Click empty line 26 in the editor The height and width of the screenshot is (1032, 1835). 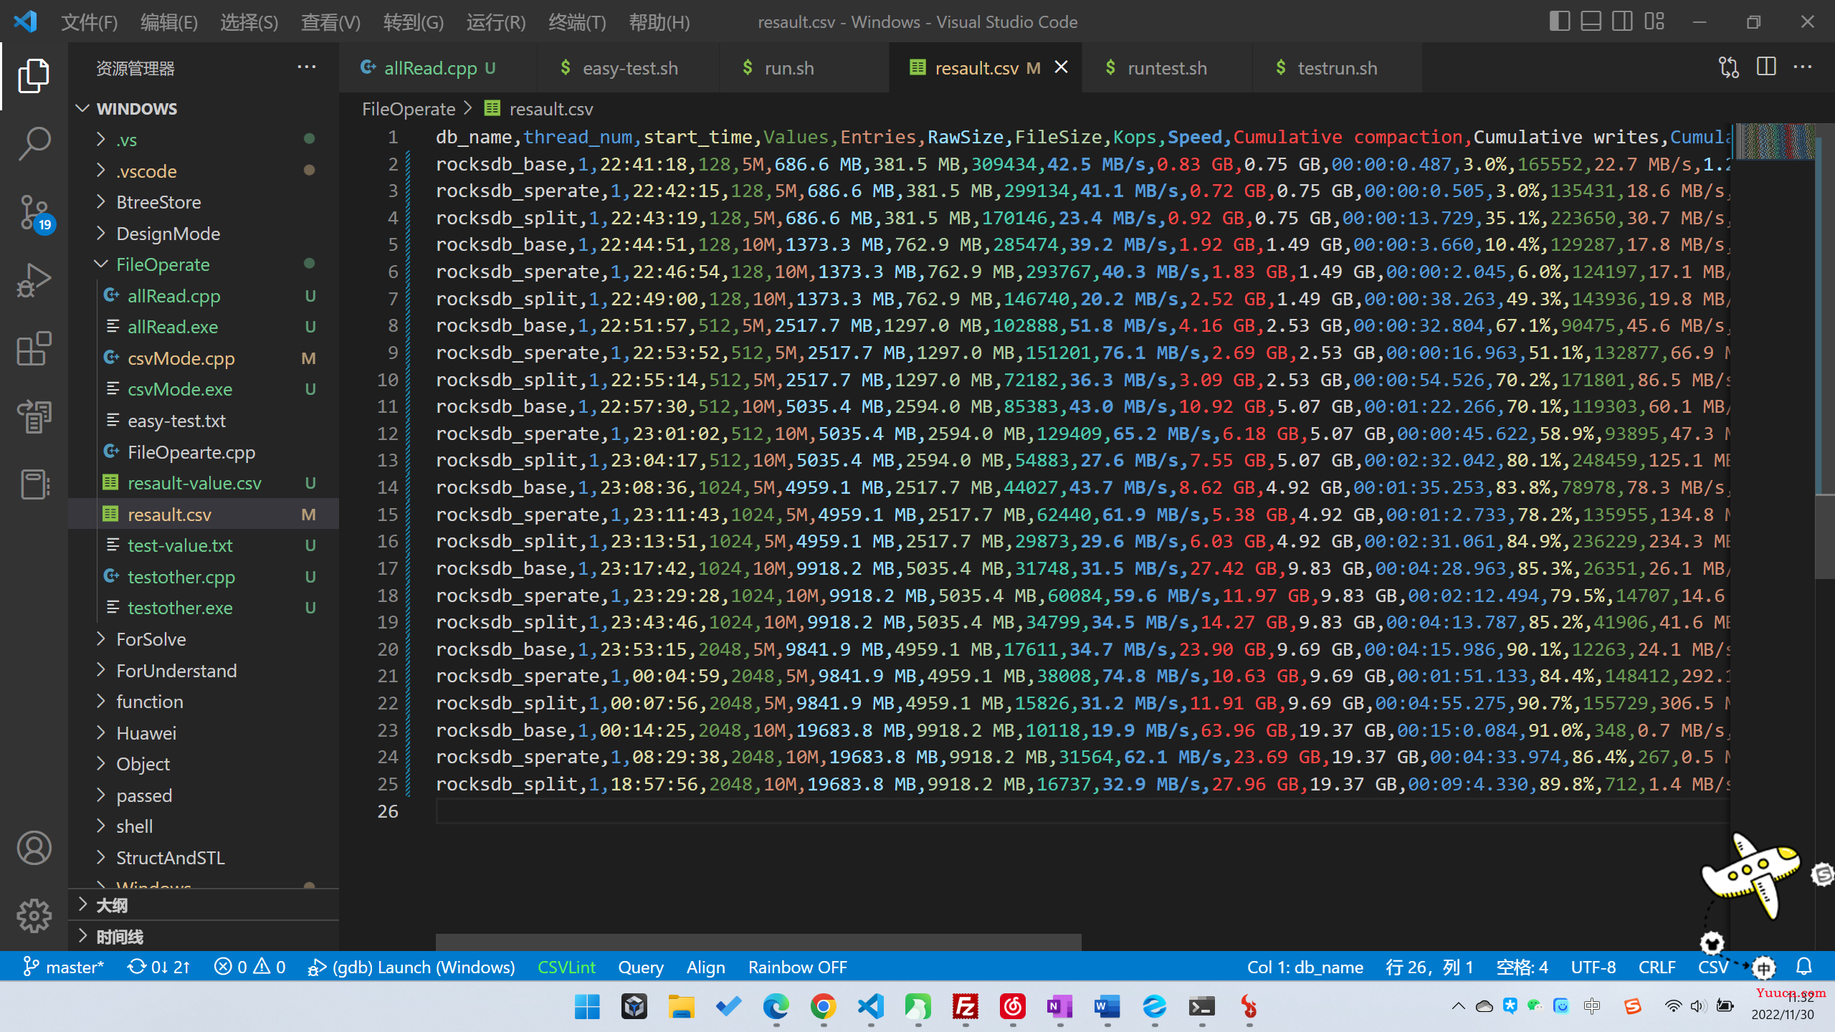pos(1082,811)
